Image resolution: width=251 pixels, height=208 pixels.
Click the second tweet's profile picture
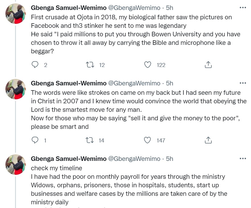click(x=16, y=89)
